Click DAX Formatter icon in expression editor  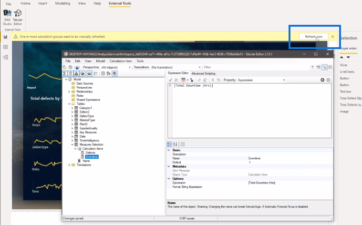tap(184, 80)
